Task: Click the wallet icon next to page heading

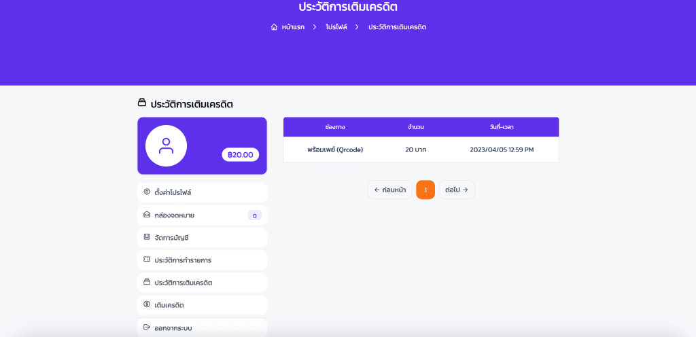Action: click(x=141, y=103)
